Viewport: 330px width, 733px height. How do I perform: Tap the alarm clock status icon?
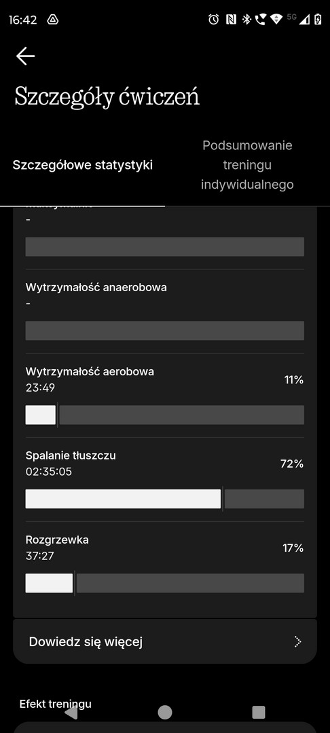coord(214,20)
